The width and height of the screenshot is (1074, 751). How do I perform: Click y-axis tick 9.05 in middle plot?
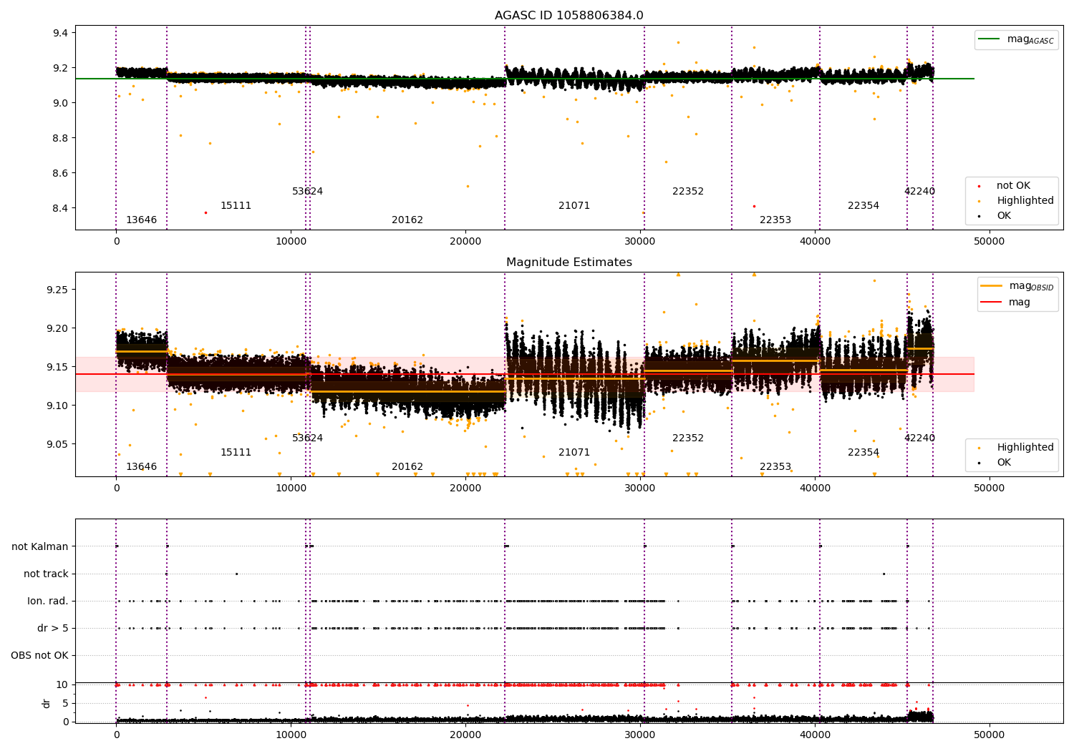coord(58,444)
